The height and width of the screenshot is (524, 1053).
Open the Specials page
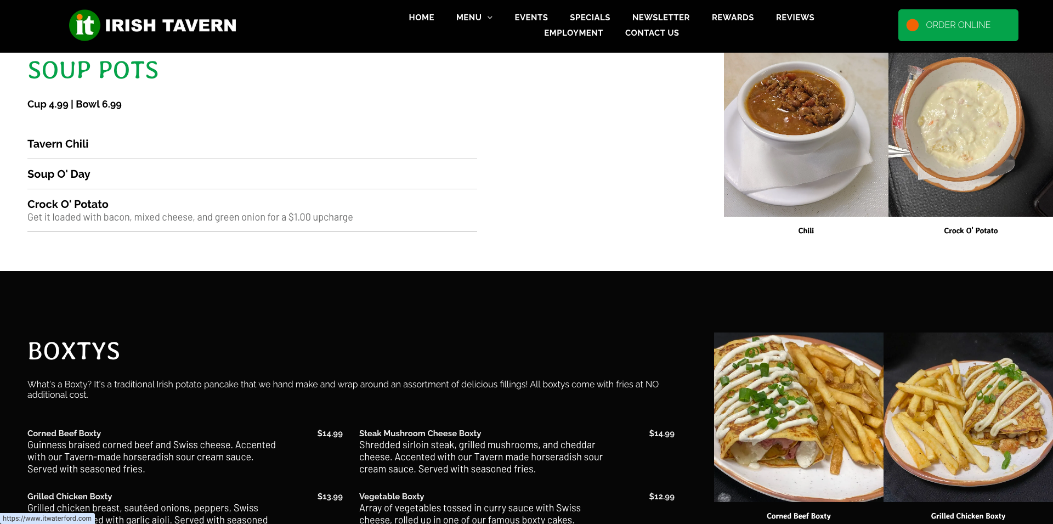tap(590, 18)
